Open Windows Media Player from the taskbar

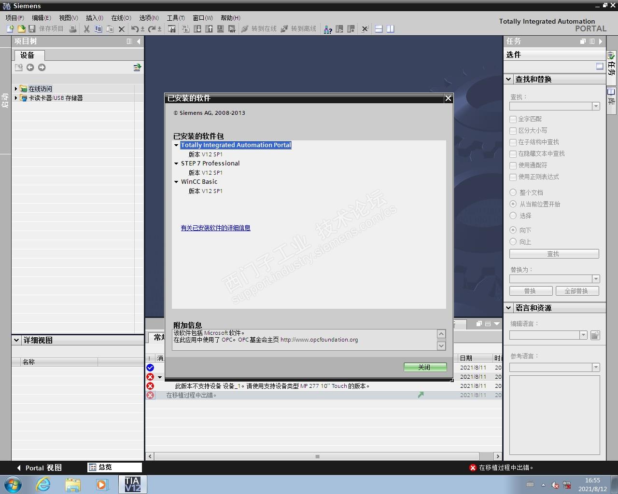tap(102, 484)
